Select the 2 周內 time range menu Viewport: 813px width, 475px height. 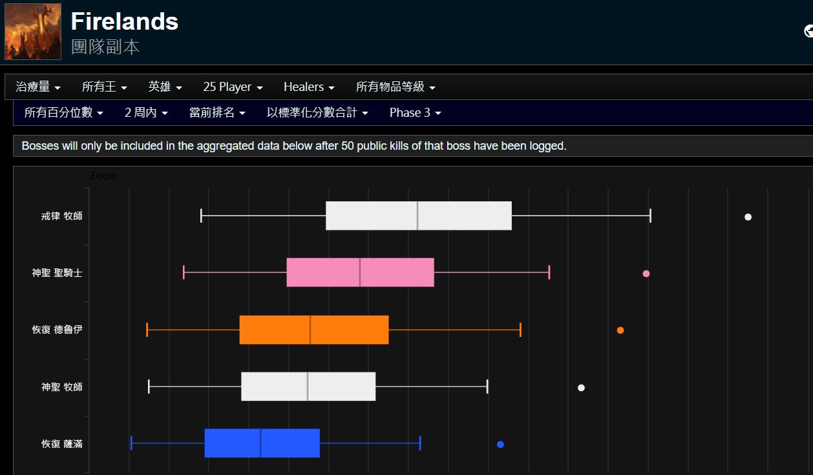pyautogui.click(x=146, y=112)
